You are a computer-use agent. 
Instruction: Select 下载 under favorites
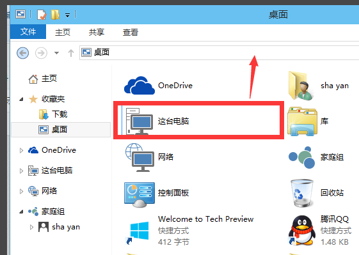coord(60,114)
